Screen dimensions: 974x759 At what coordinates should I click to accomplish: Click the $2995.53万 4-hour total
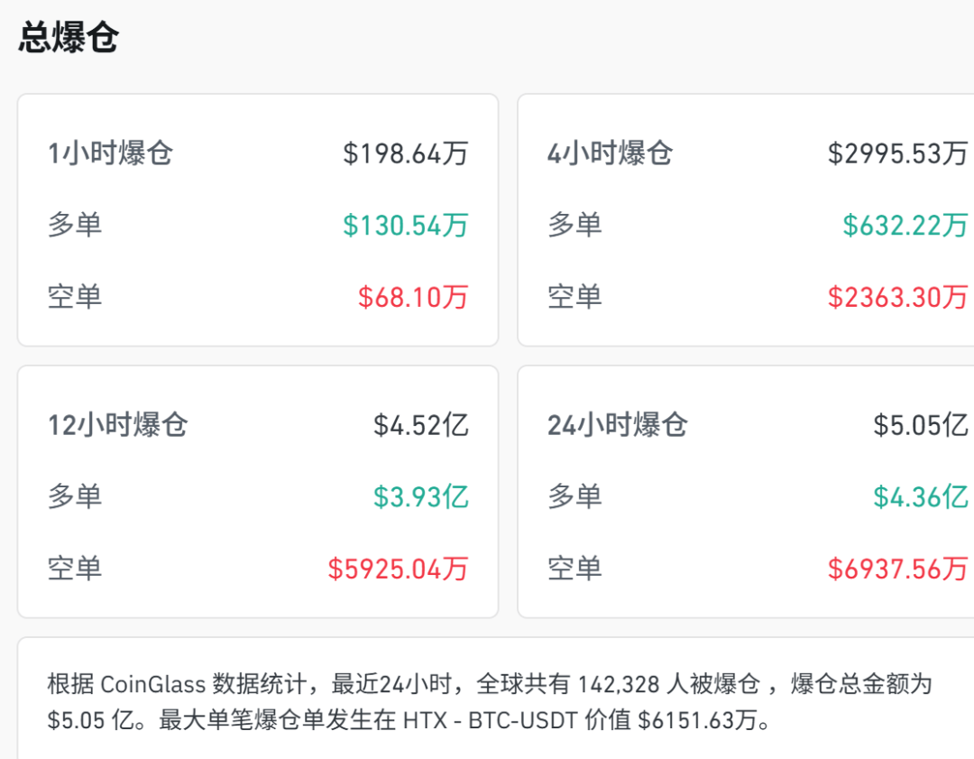(898, 153)
